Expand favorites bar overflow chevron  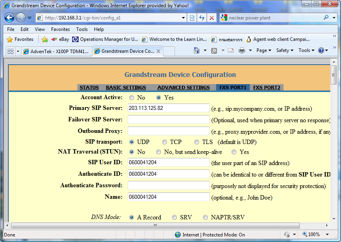point(335,36)
